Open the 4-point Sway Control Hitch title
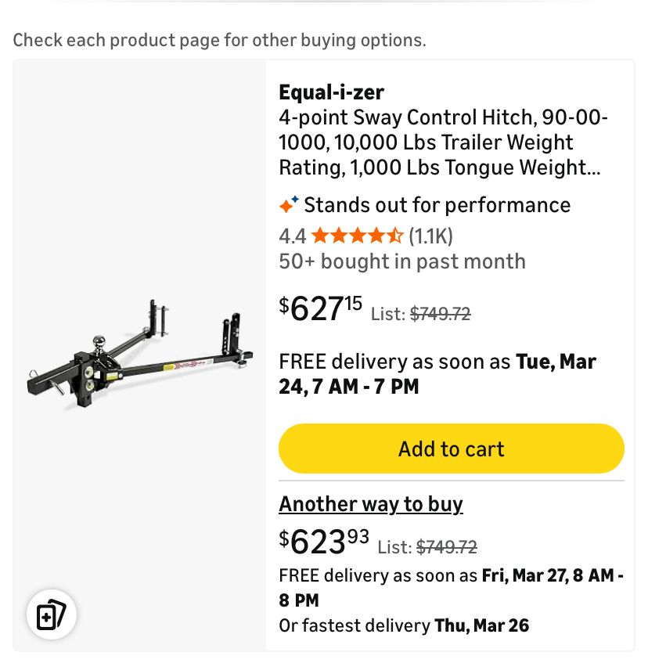Viewport: 648px width, 663px height. (x=443, y=142)
